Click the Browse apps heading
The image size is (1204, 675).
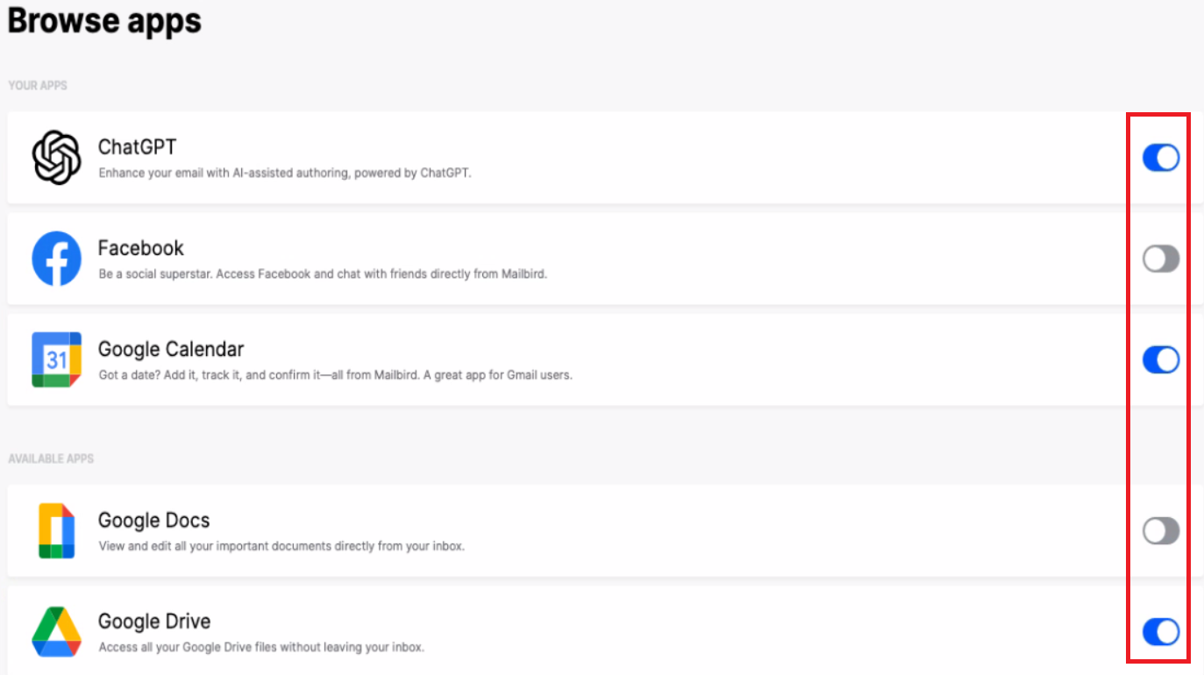(104, 21)
